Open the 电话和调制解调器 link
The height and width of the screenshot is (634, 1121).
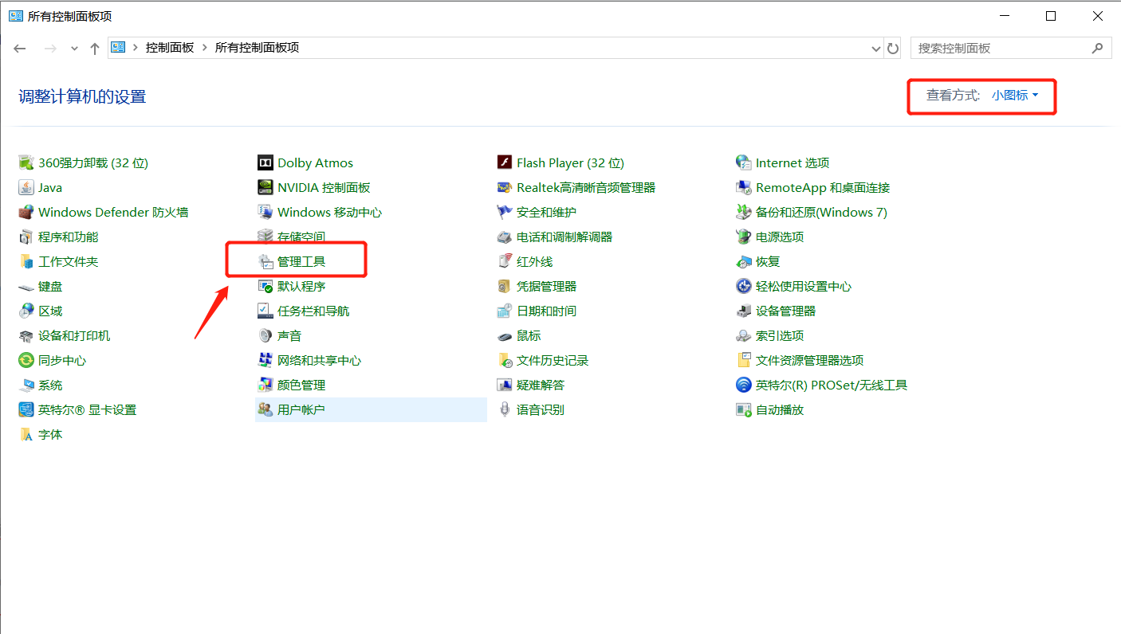tap(564, 237)
